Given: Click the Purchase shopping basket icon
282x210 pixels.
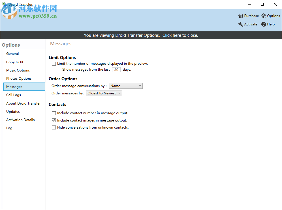Looking at the screenshot, I should [241, 16].
